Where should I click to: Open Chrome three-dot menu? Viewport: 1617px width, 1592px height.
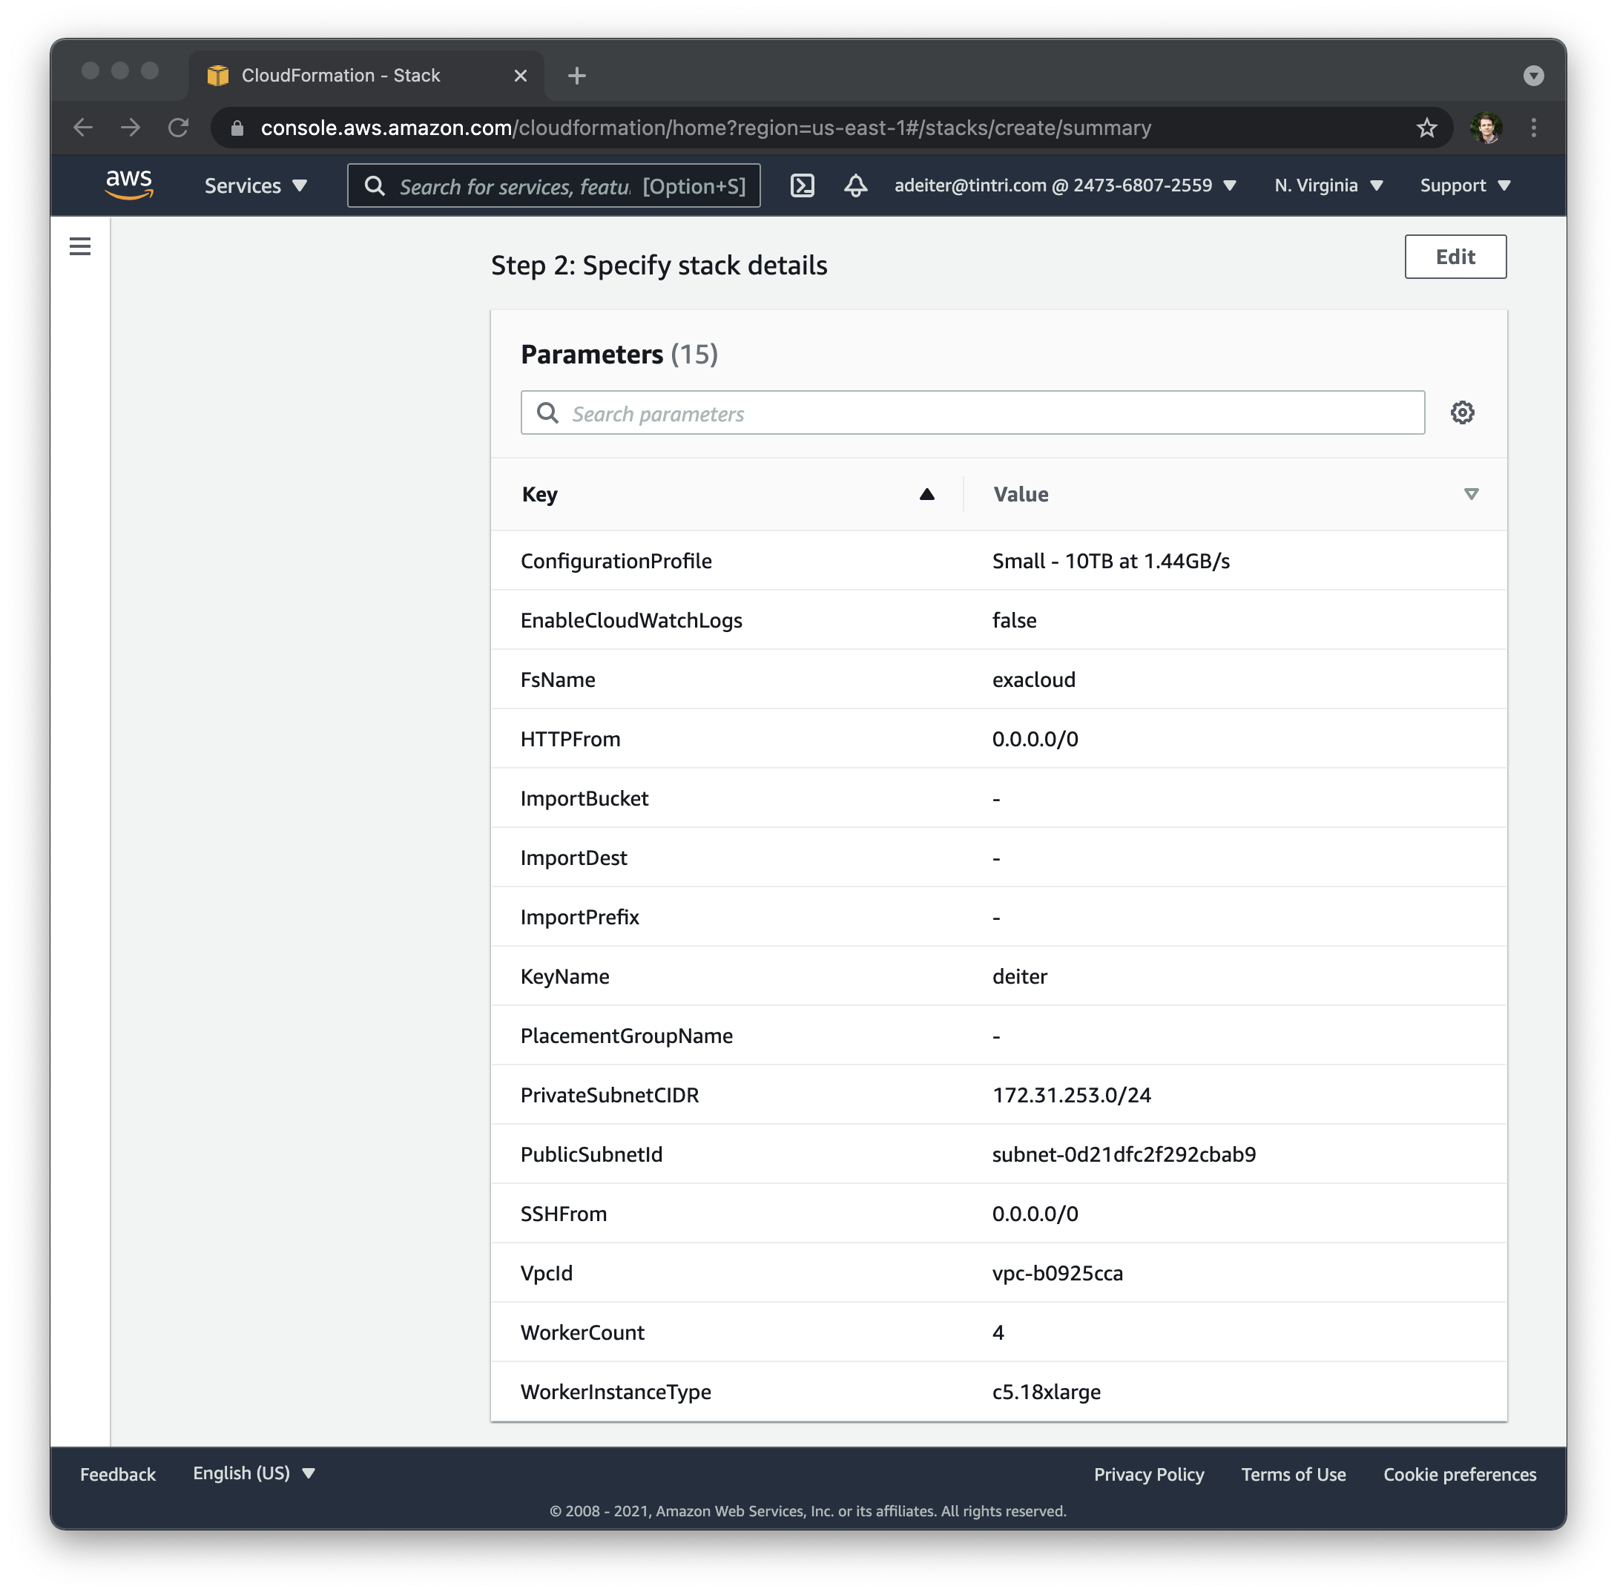[1533, 128]
